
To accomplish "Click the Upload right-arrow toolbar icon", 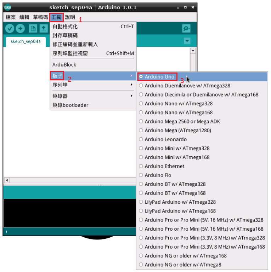I will tap(20, 28).
